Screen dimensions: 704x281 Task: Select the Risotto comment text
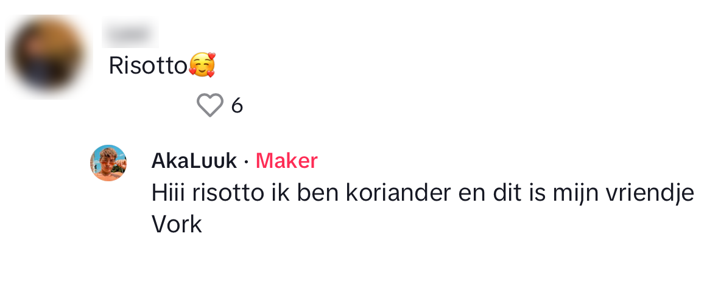pos(148,66)
